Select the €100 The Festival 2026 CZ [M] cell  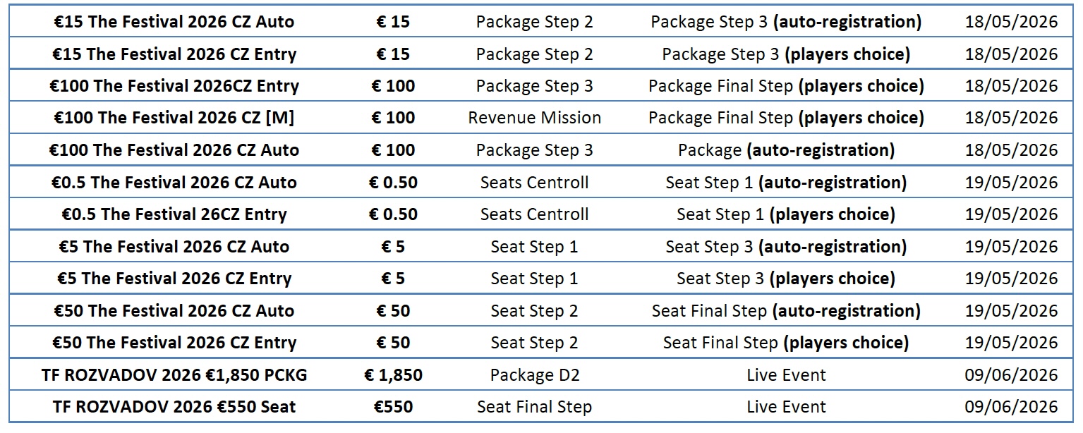pos(174,118)
